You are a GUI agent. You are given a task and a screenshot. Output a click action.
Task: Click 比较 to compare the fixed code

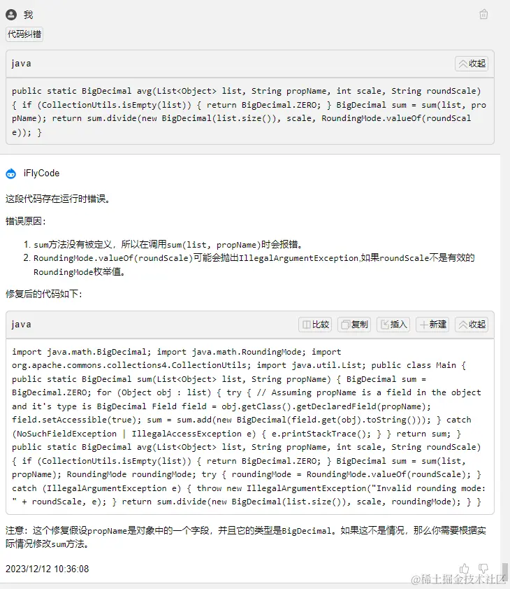(315, 325)
